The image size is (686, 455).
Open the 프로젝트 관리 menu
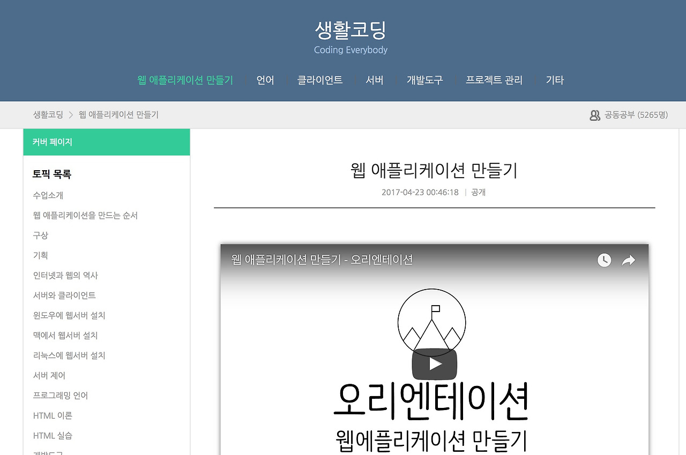pyautogui.click(x=494, y=80)
